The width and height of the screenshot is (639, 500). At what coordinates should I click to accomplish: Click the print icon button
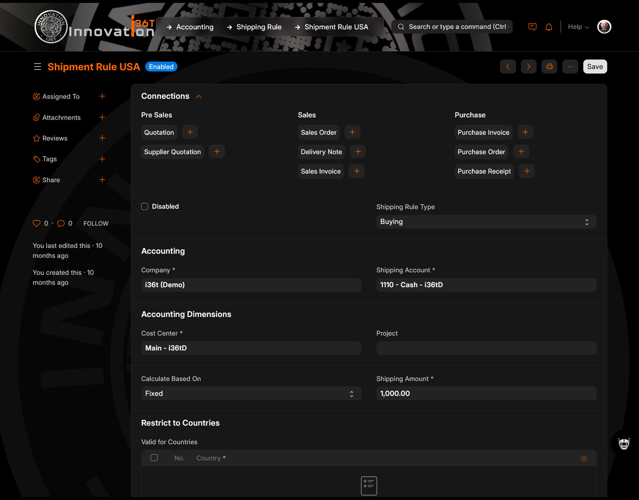549,67
